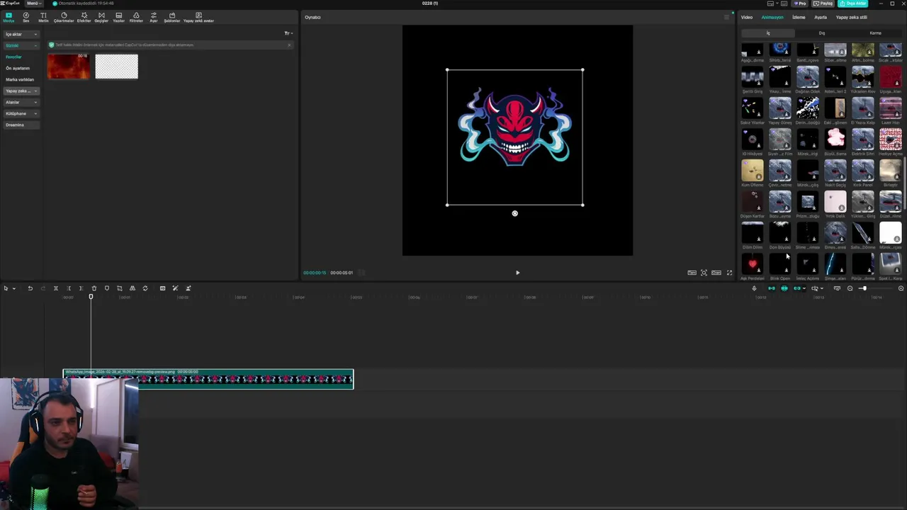Click the timeline zoom slider handle

coord(864,288)
